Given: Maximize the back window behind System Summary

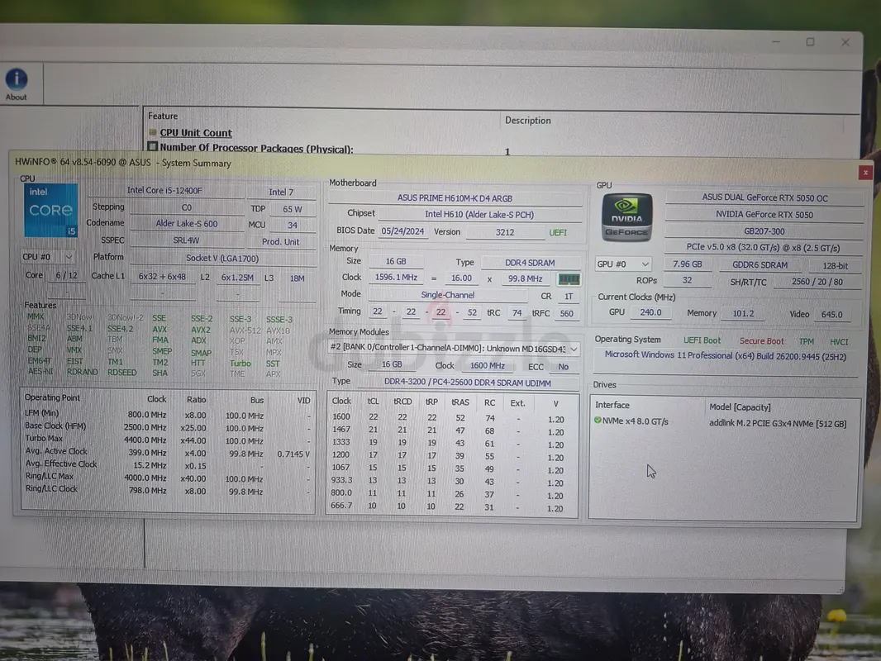Looking at the screenshot, I should point(810,42).
